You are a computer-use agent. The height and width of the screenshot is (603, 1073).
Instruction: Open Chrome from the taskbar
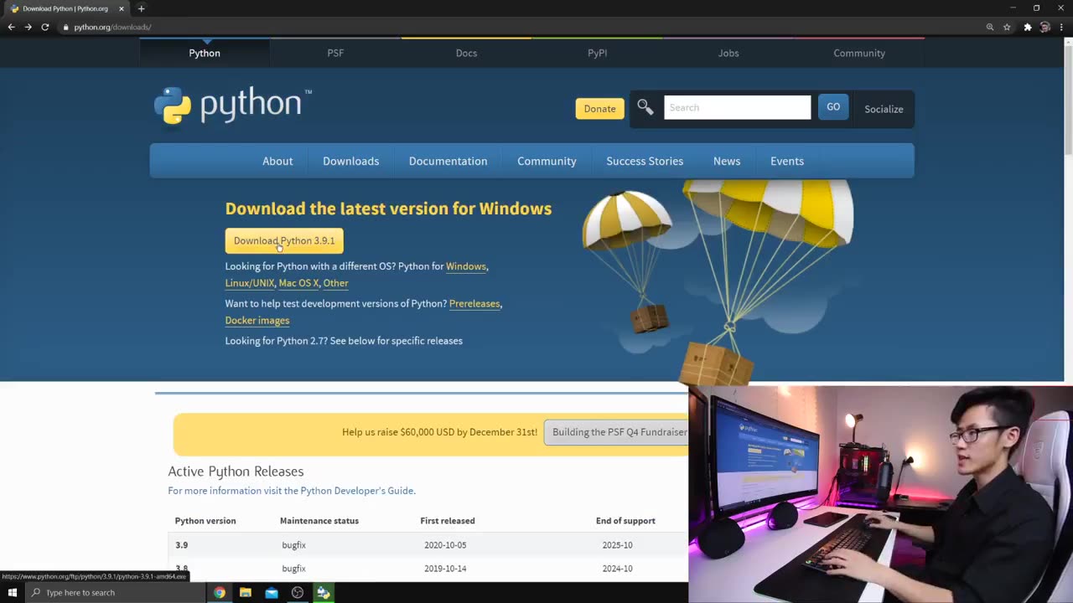point(219,593)
